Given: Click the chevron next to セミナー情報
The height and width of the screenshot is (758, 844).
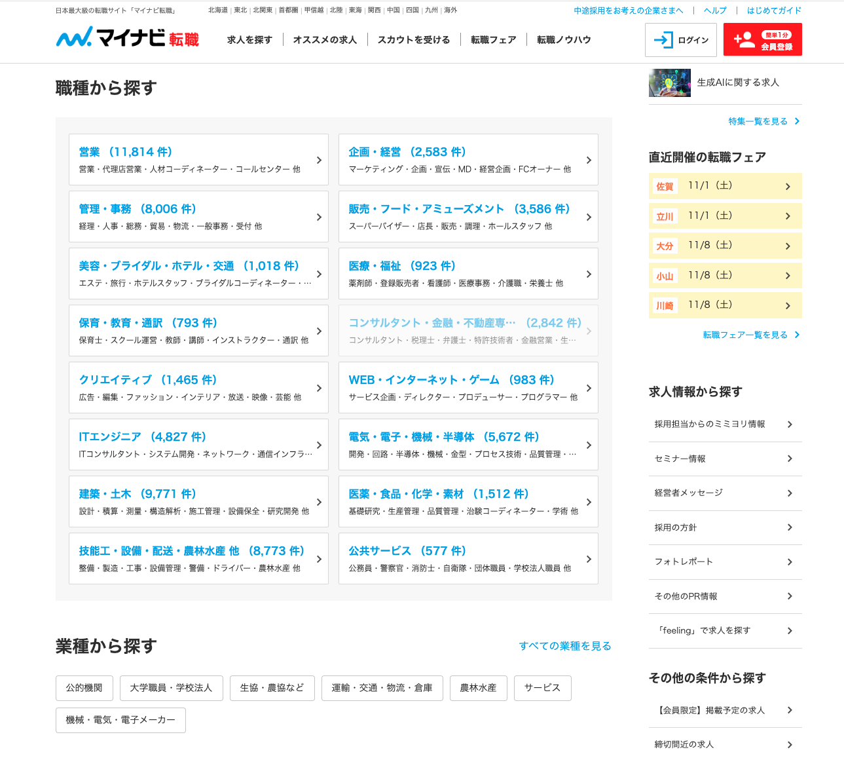Looking at the screenshot, I should [x=790, y=459].
